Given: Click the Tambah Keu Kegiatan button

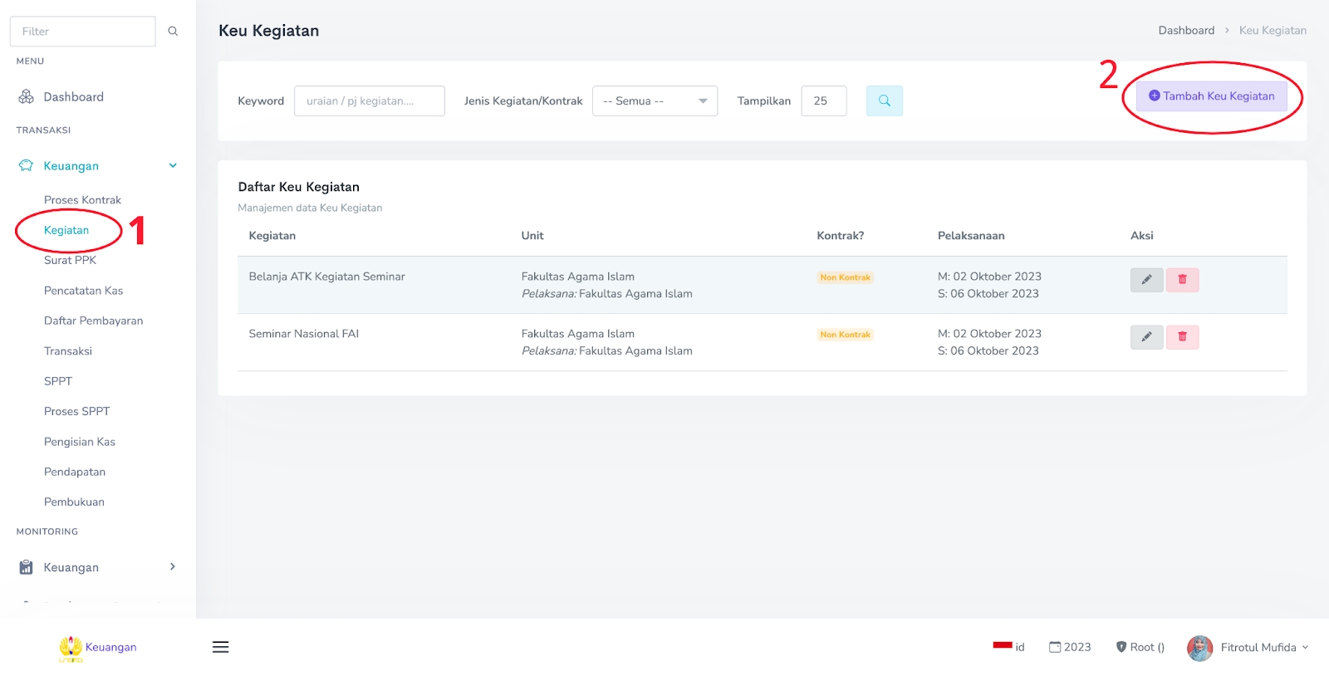Looking at the screenshot, I should coord(1211,96).
